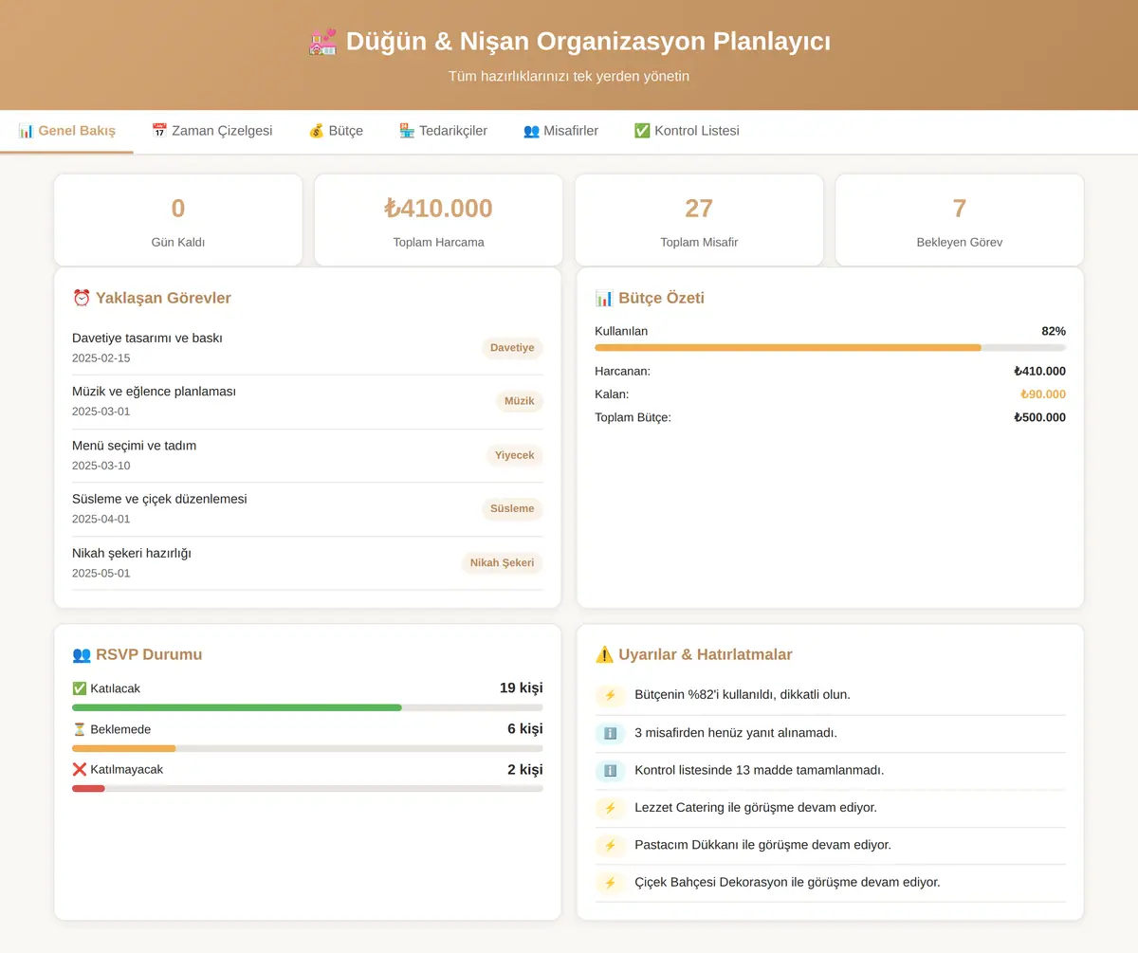Viewport: 1138px width, 953px height.
Task: Click the green check icon next to Katılacak
Action: pyautogui.click(x=79, y=688)
